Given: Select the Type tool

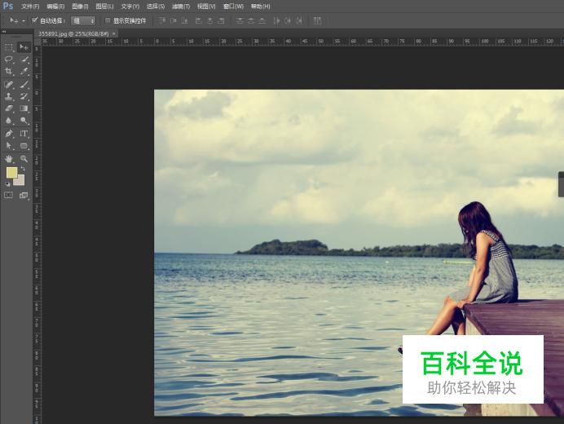Looking at the screenshot, I should coord(24,134).
